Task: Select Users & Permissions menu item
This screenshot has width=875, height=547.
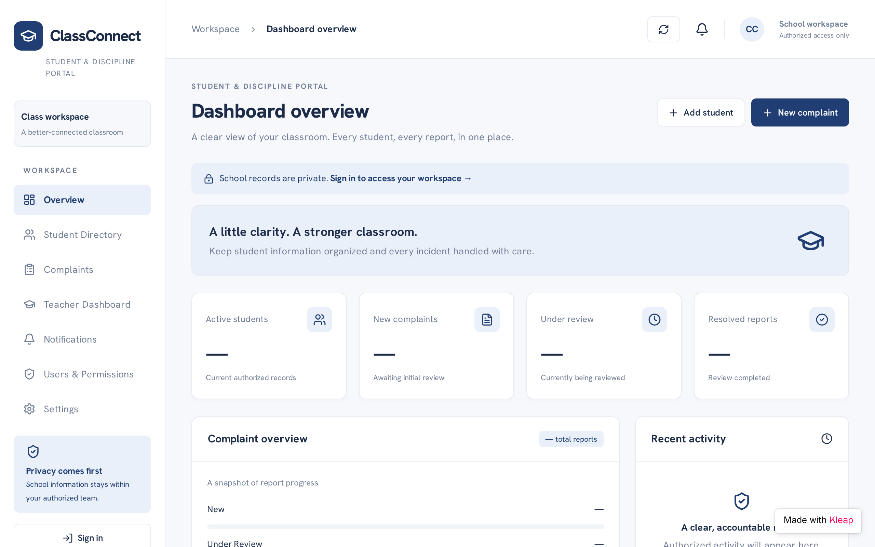Action: tap(82, 374)
